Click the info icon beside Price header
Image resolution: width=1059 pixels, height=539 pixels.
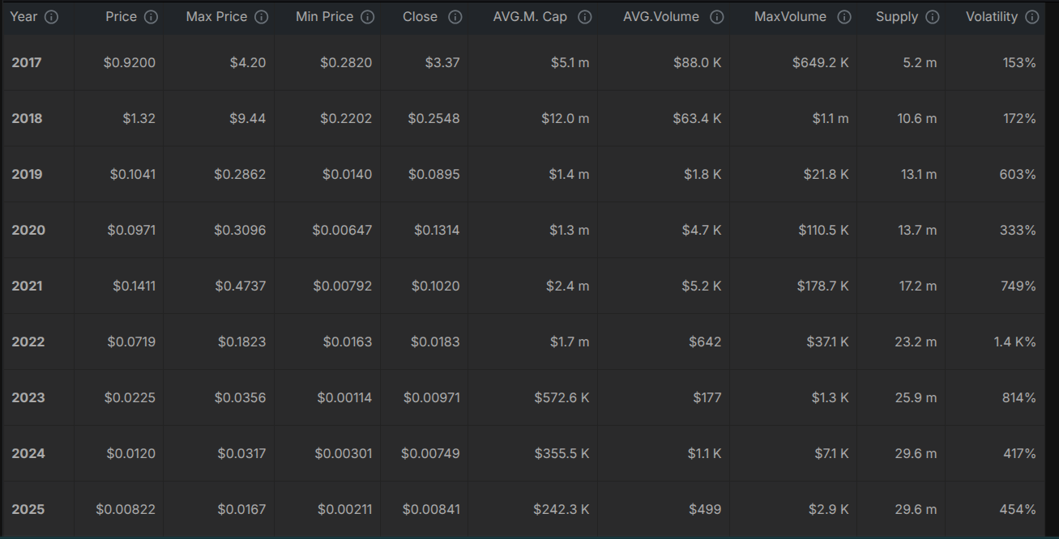click(x=151, y=17)
